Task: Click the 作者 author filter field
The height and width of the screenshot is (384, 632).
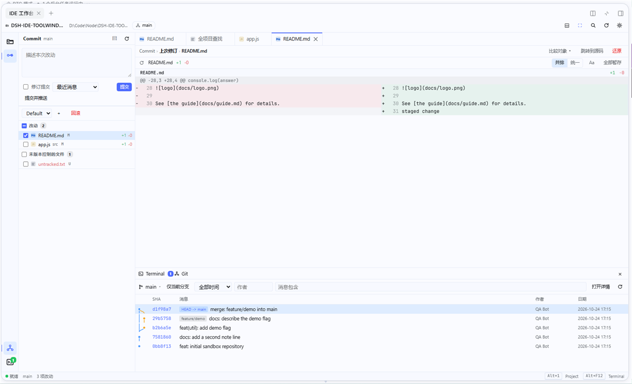Action: point(254,287)
